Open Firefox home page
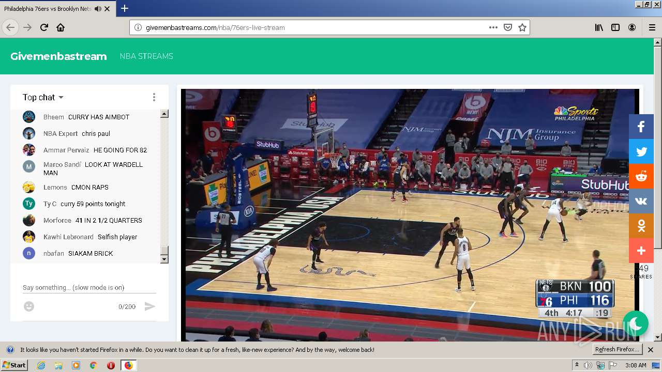 [61, 27]
